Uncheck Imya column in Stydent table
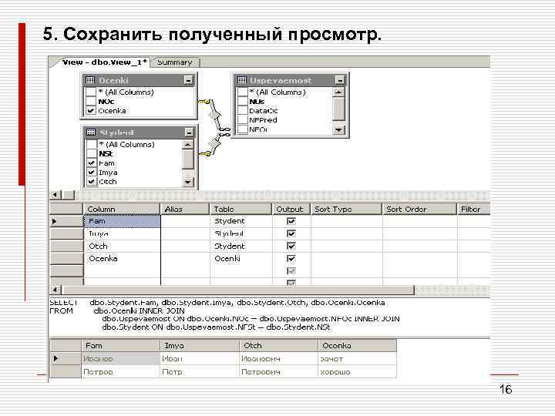Screen dimensions: 555x416 (92, 173)
